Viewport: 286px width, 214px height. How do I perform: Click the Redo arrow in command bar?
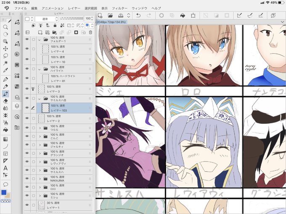pos(149,16)
